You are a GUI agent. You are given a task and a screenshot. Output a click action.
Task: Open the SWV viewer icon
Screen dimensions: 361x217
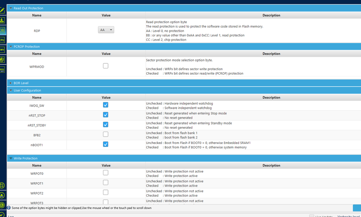click(x=2, y=50)
